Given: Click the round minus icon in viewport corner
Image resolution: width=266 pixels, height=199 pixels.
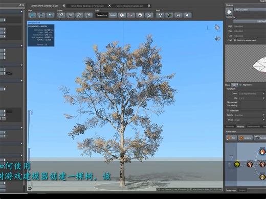Looking at the screenshot, I should click(30, 188).
